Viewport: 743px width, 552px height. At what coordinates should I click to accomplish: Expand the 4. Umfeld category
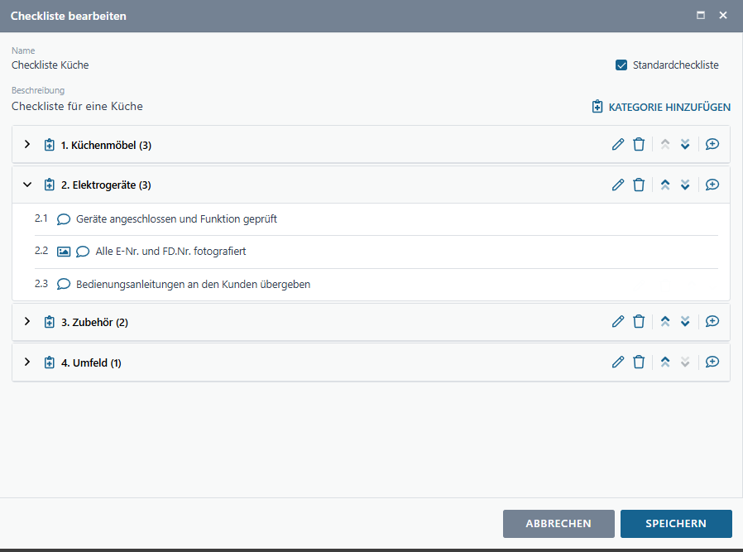pyautogui.click(x=26, y=362)
